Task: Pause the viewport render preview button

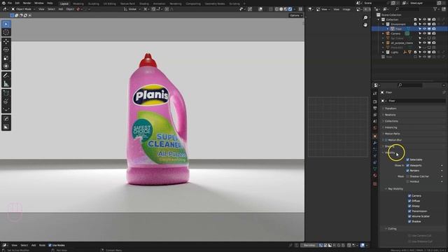Action: click(300, 9)
